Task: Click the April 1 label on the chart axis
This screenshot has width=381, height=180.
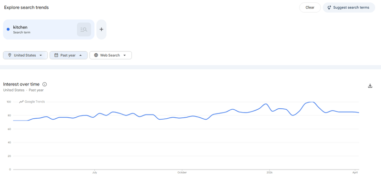Action: click(x=355, y=172)
